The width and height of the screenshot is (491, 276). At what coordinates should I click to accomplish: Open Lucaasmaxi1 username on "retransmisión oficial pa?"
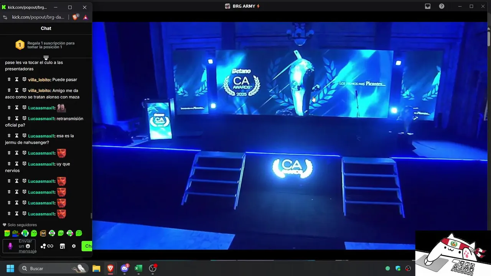41,119
